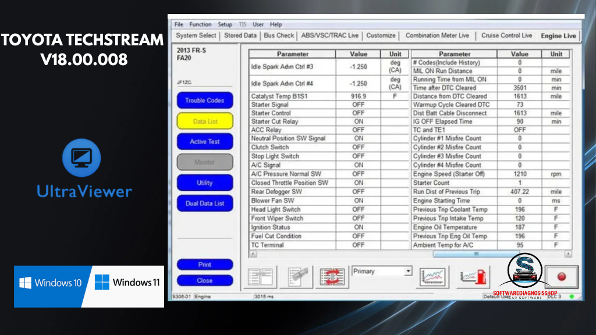Click the red record snapshot button
Image resolution: width=596 pixels, height=335 pixels.
(x=562, y=276)
